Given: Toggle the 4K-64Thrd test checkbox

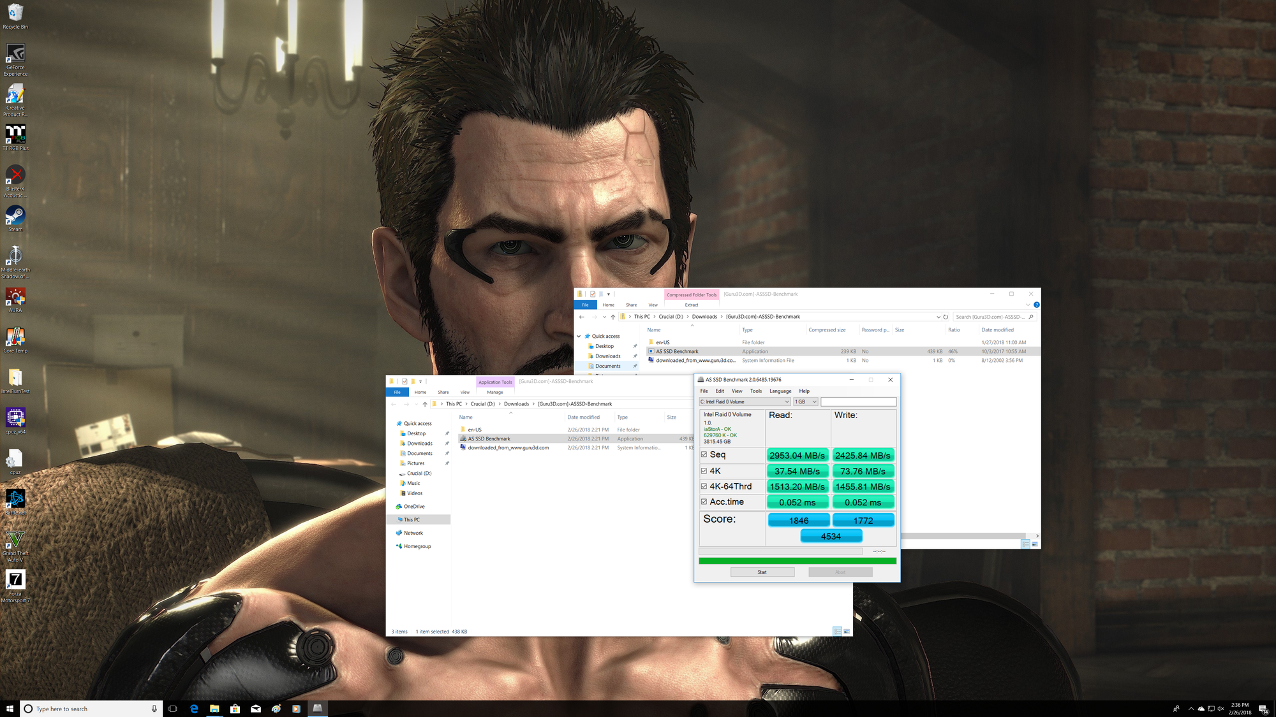Looking at the screenshot, I should 704,486.
